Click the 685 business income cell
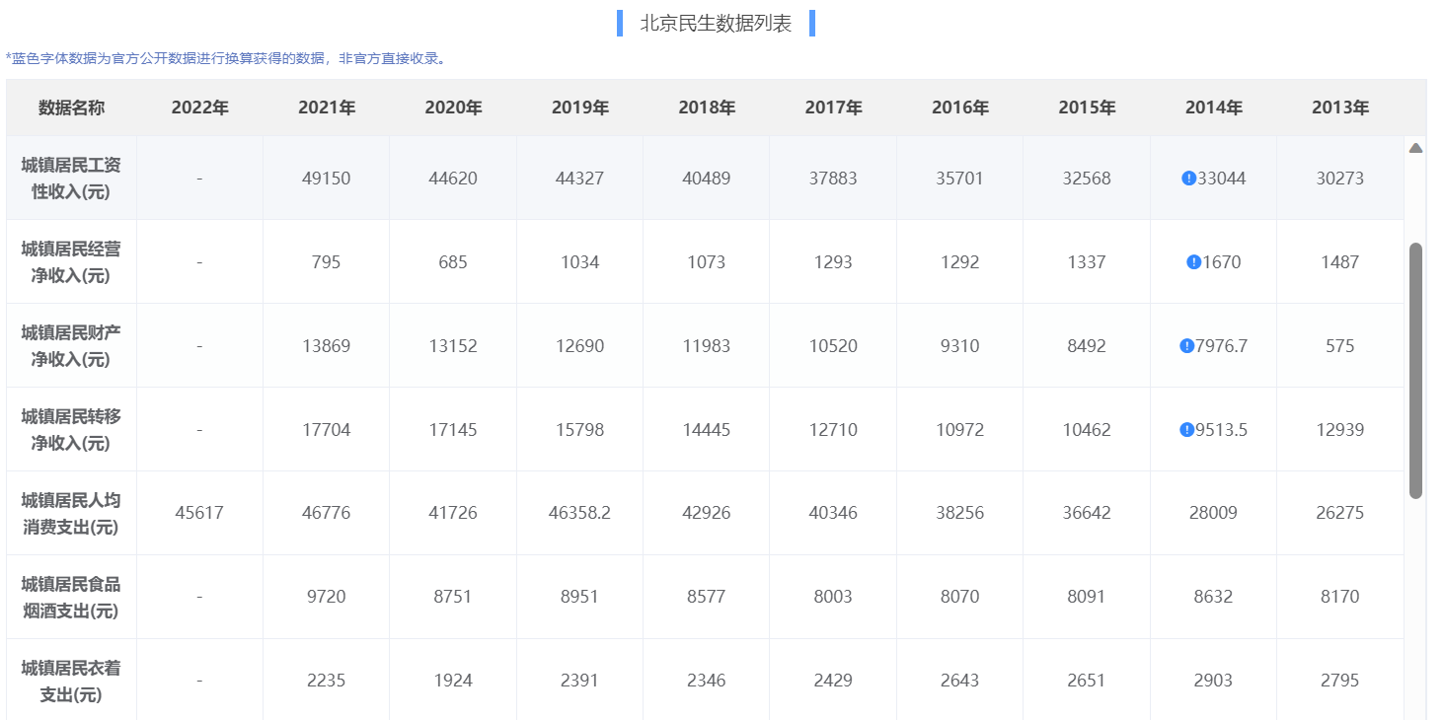The height and width of the screenshot is (720, 1444). pos(453,262)
